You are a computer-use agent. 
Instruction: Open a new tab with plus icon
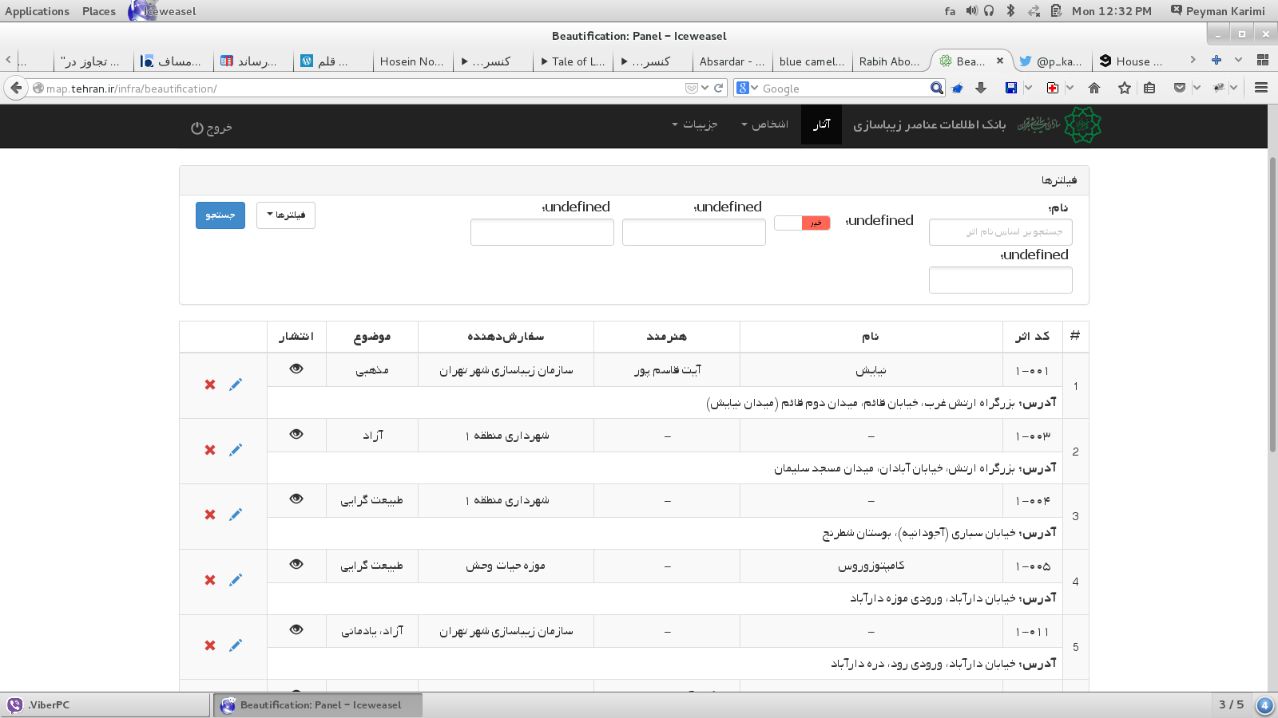pyautogui.click(x=1216, y=60)
